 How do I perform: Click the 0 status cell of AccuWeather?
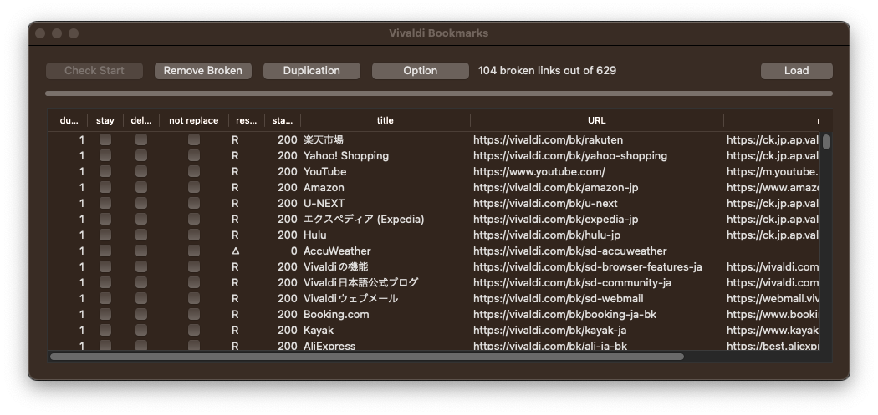pos(294,251)
